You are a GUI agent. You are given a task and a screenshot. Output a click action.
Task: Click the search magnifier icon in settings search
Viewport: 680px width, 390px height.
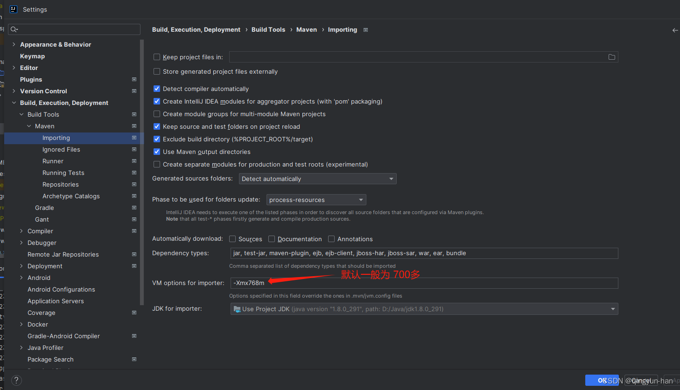14,29
